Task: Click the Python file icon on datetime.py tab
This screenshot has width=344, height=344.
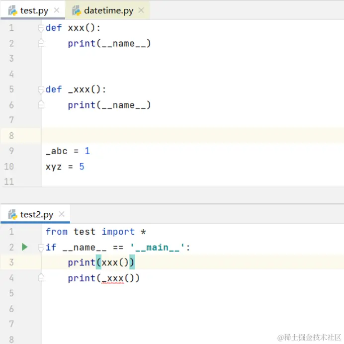Action: 77,10
